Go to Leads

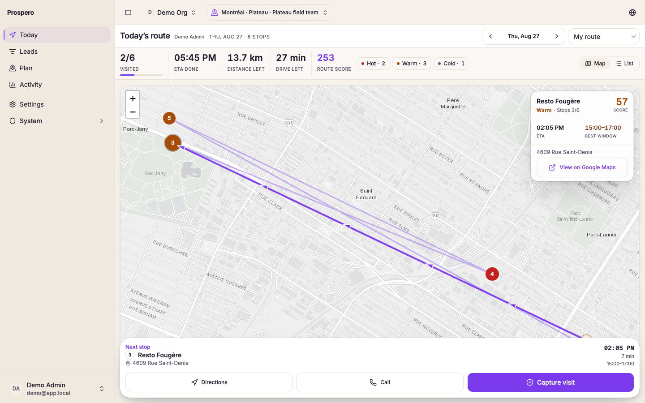point(57,51)
